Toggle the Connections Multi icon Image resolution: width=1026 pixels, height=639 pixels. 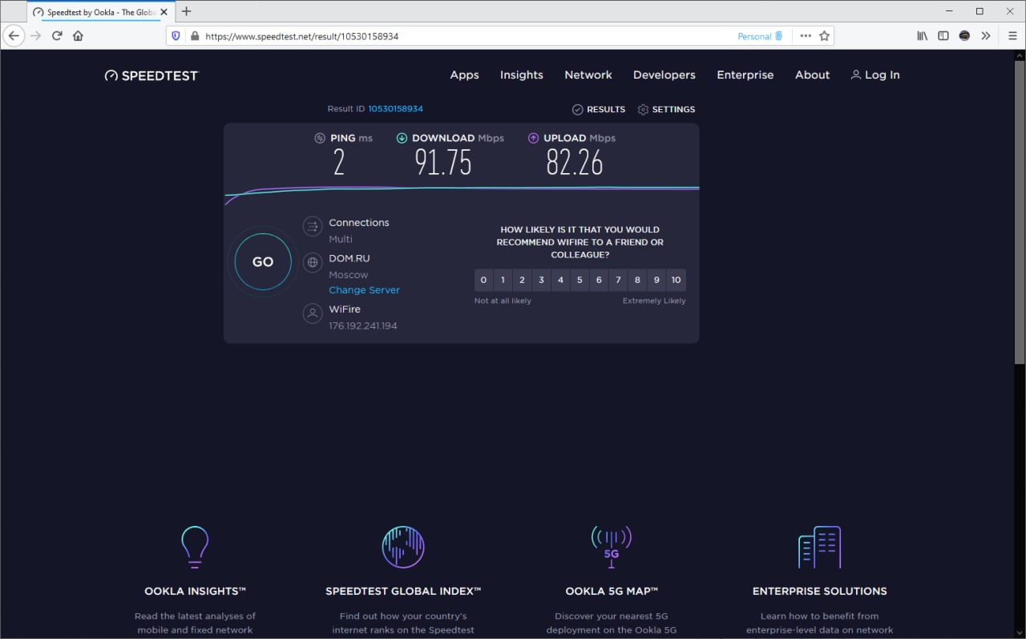pyautogui.click(x=313, y=227)
